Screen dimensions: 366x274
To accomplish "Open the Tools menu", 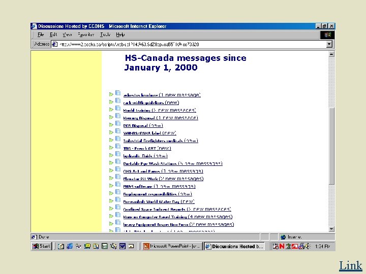I will click(x=105, y=35).
